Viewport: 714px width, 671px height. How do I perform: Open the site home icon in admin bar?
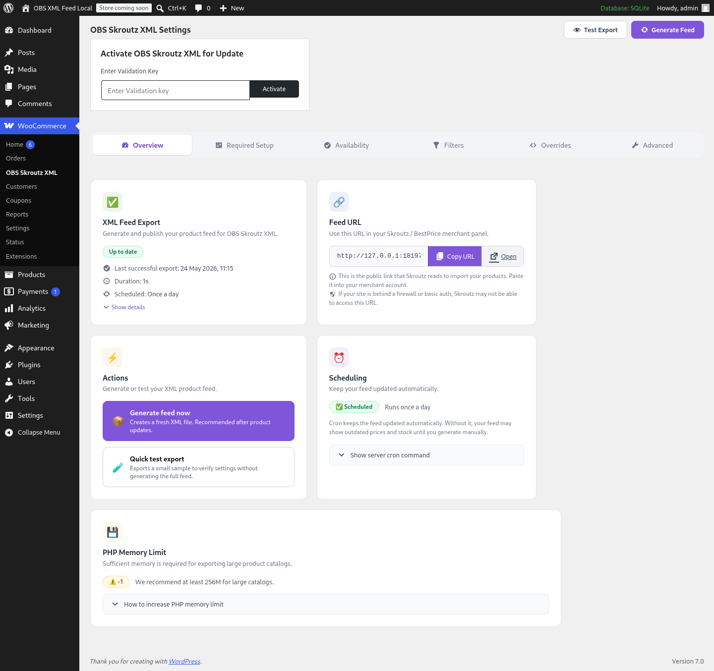(26, 8)
